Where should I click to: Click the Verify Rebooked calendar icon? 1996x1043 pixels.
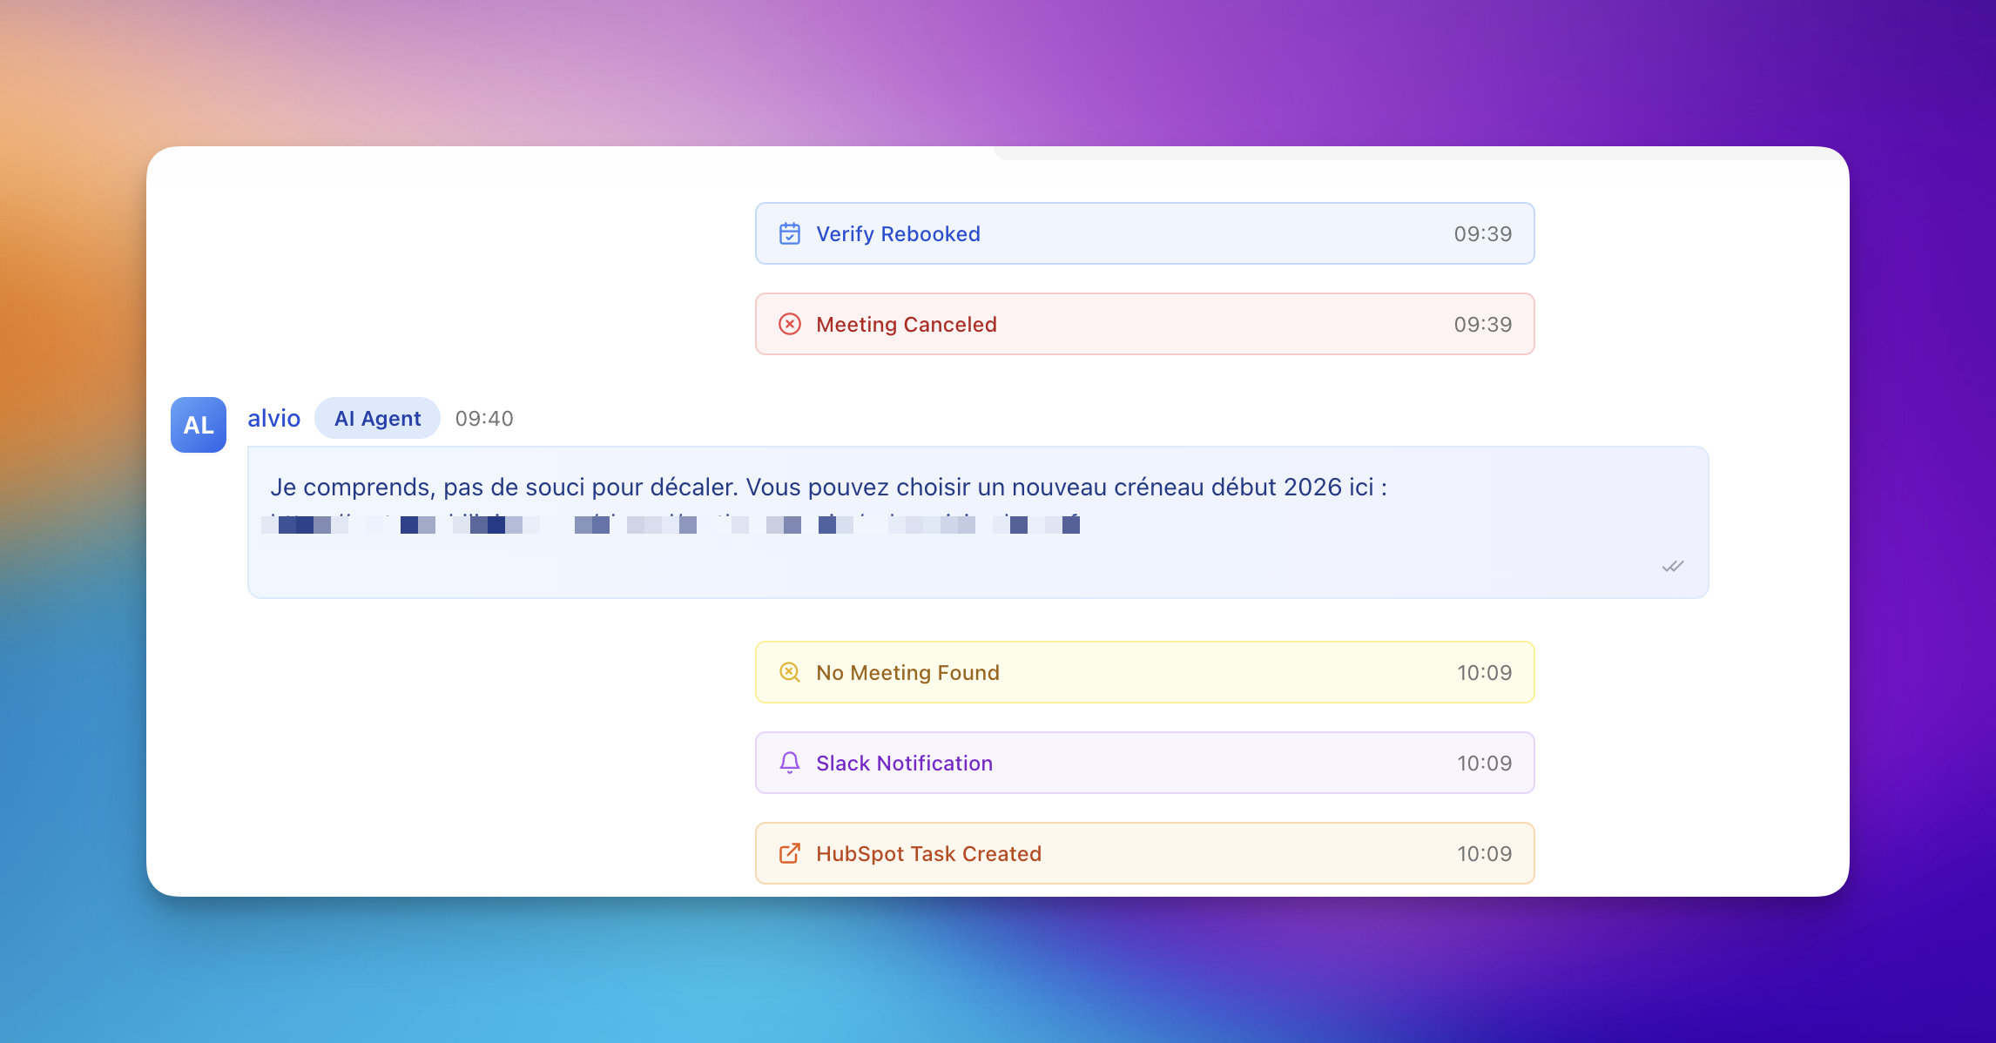pyautogui.click(x=789, y=233)
